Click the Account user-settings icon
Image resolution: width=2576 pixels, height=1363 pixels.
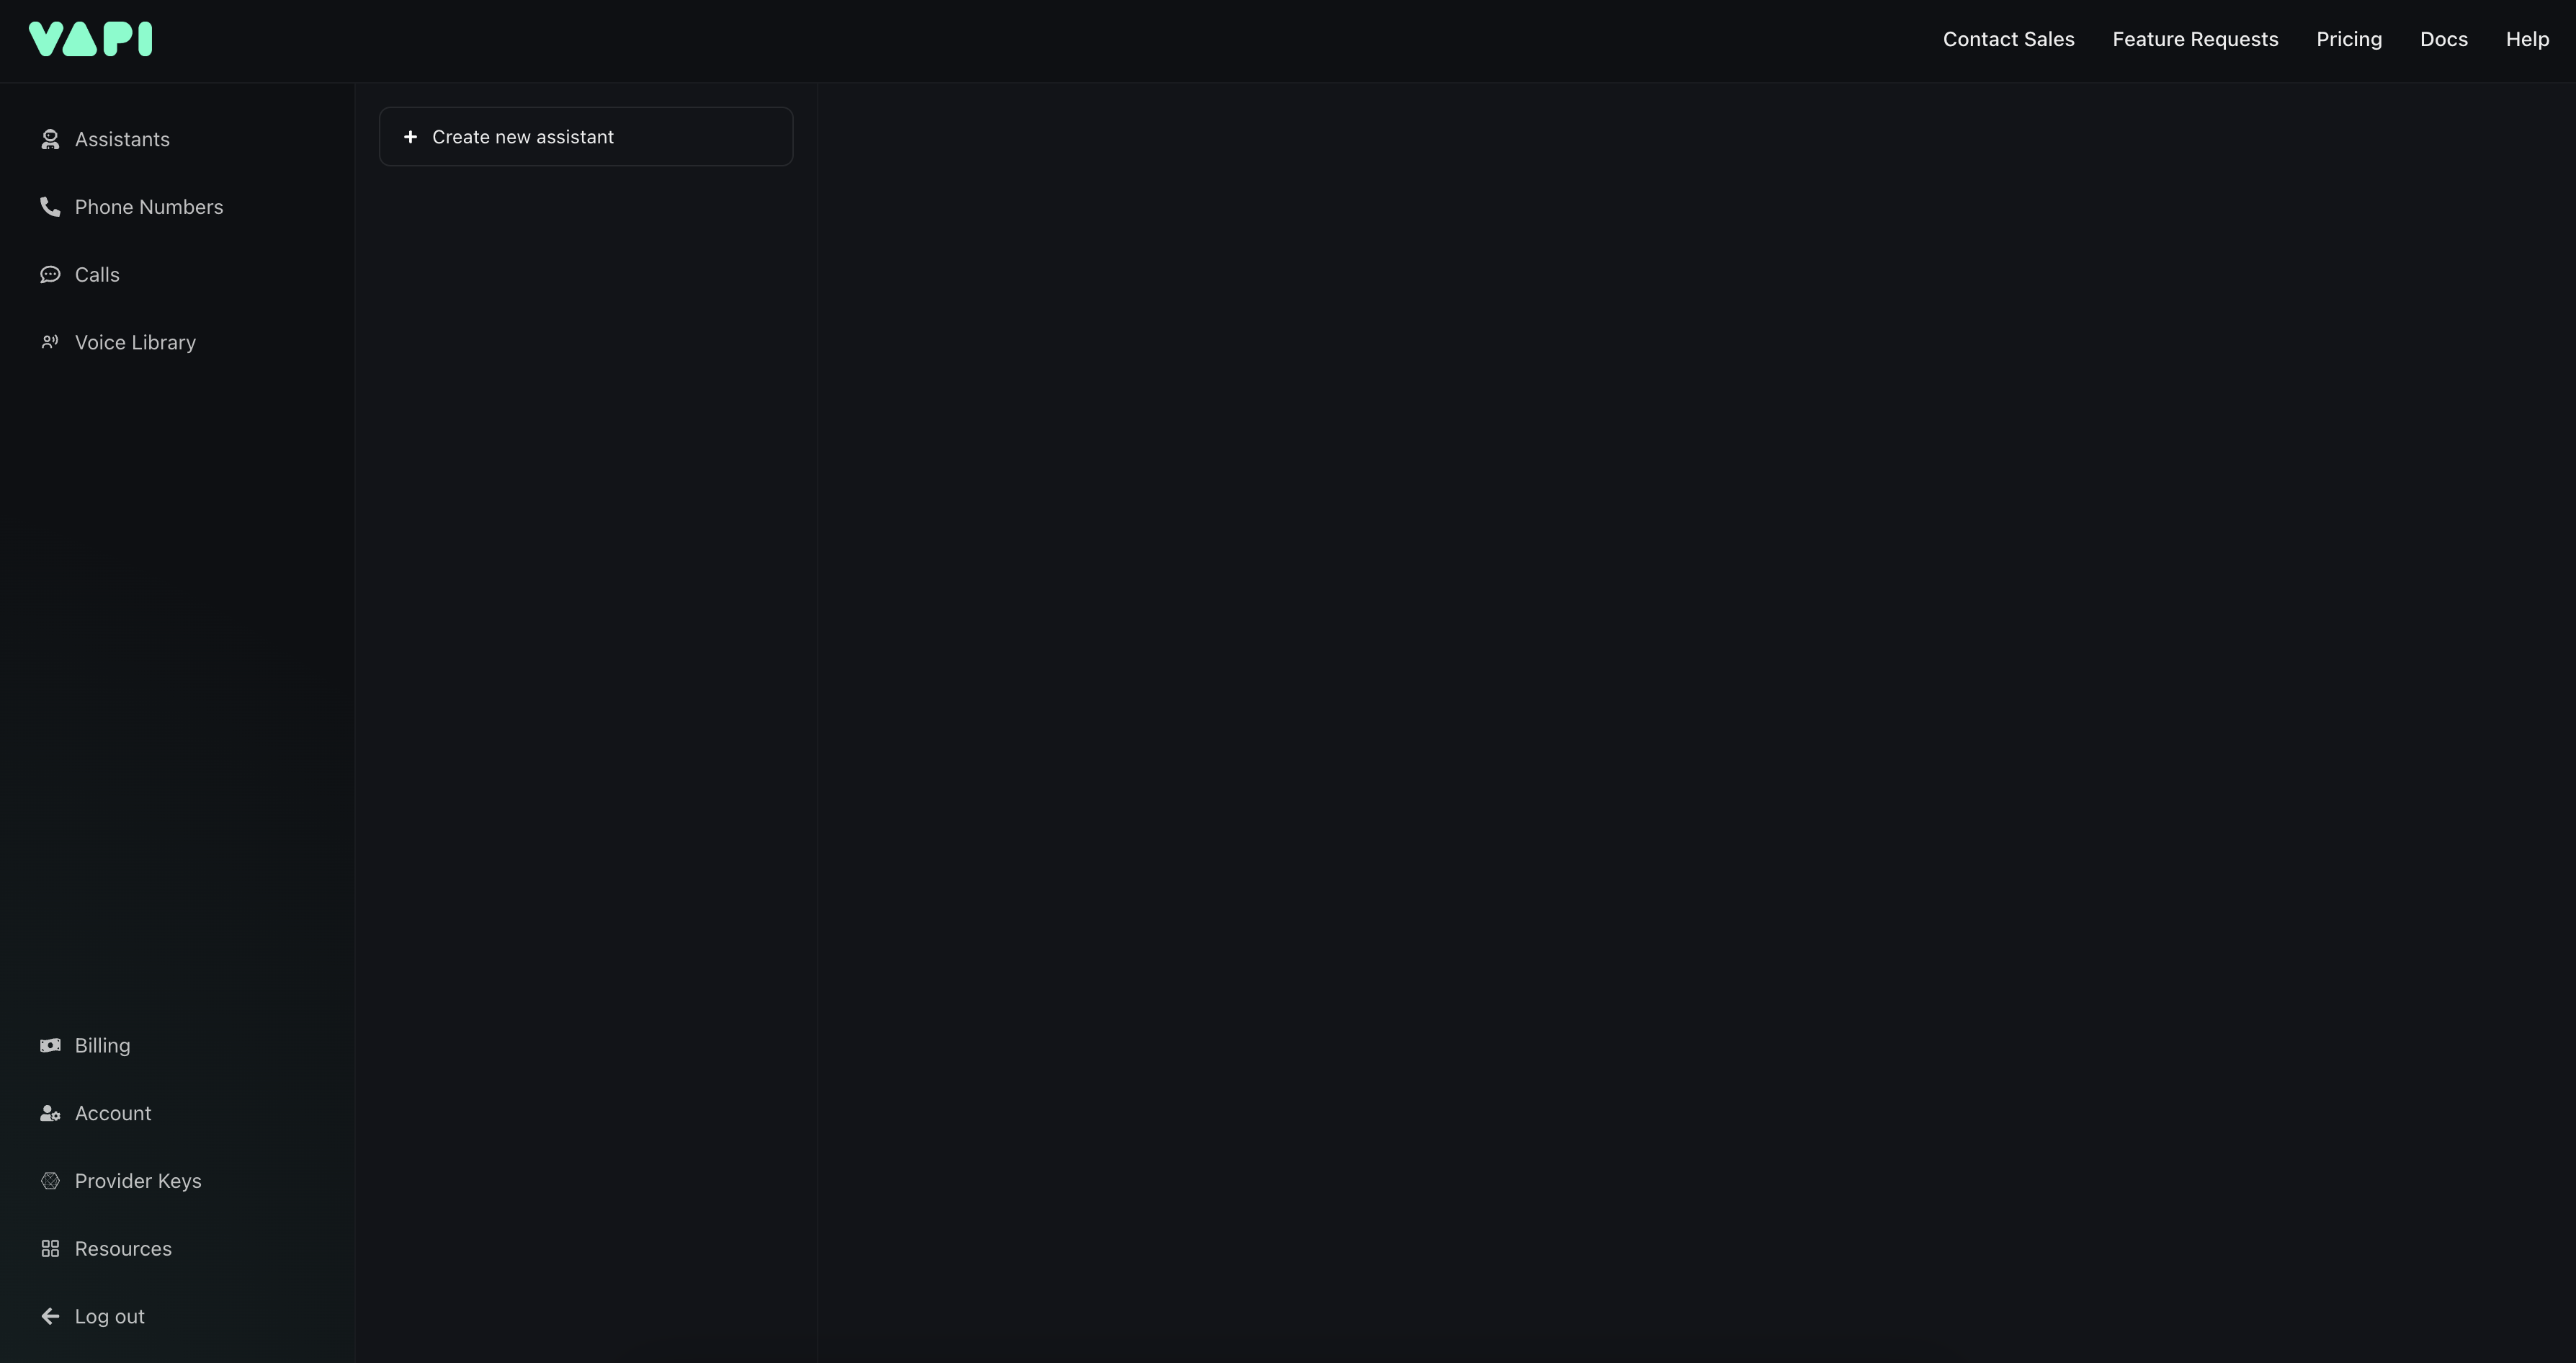pos(50,1113)
